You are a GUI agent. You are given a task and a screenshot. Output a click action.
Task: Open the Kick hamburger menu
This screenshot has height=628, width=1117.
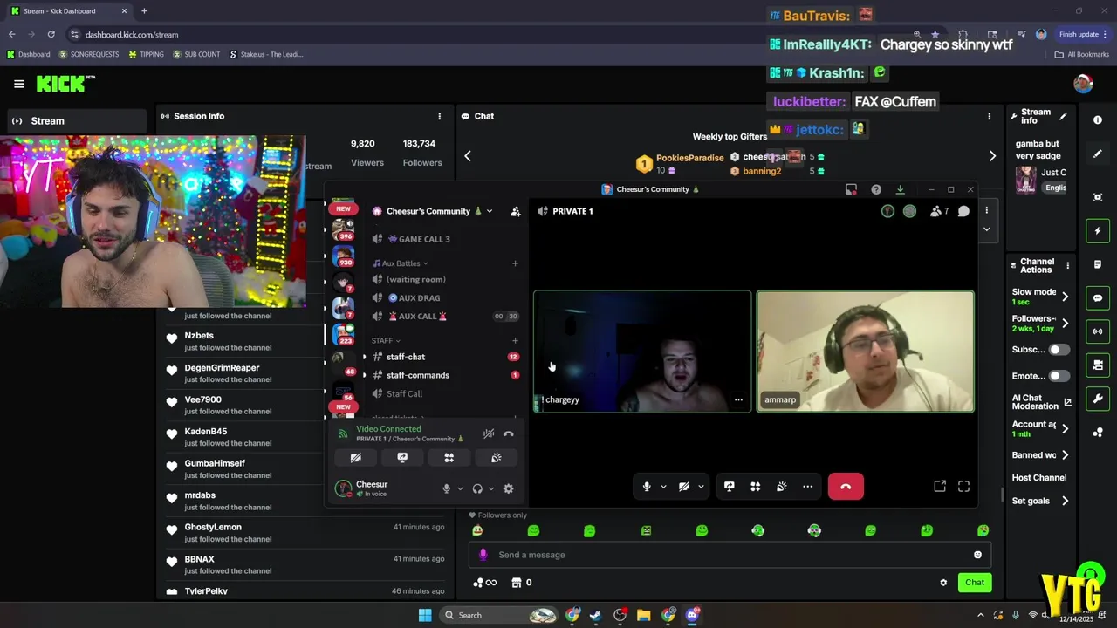click(x=19, y=84)
